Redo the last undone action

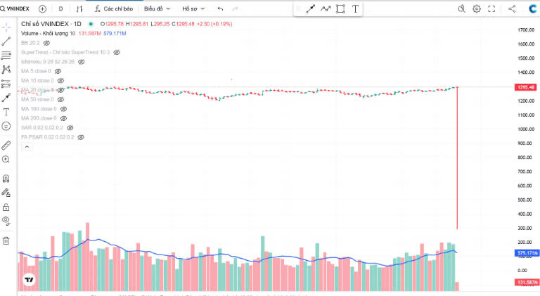pos(236,9)
